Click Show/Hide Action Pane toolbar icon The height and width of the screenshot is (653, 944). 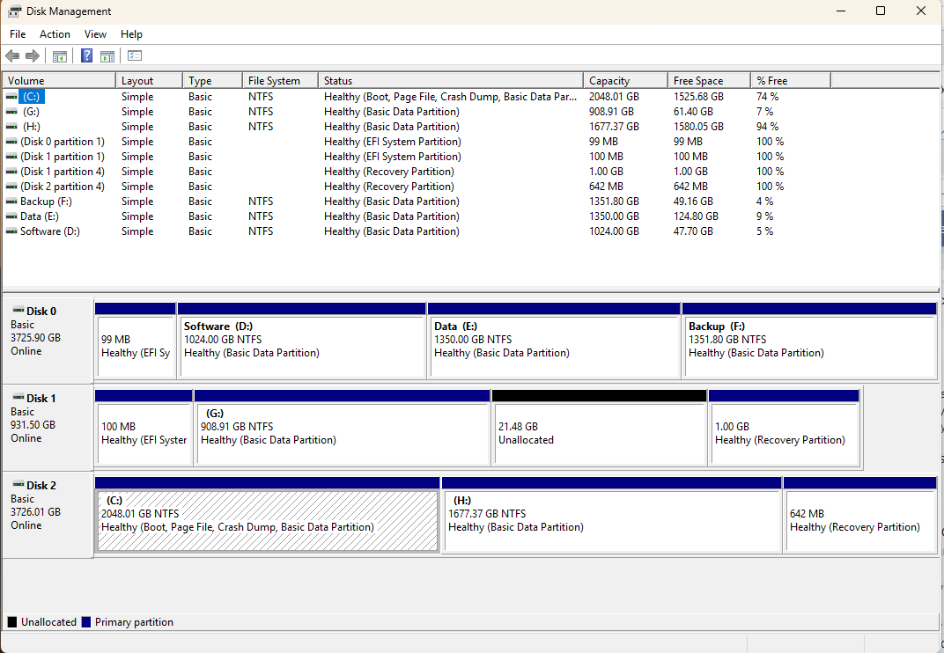(107, 56)
